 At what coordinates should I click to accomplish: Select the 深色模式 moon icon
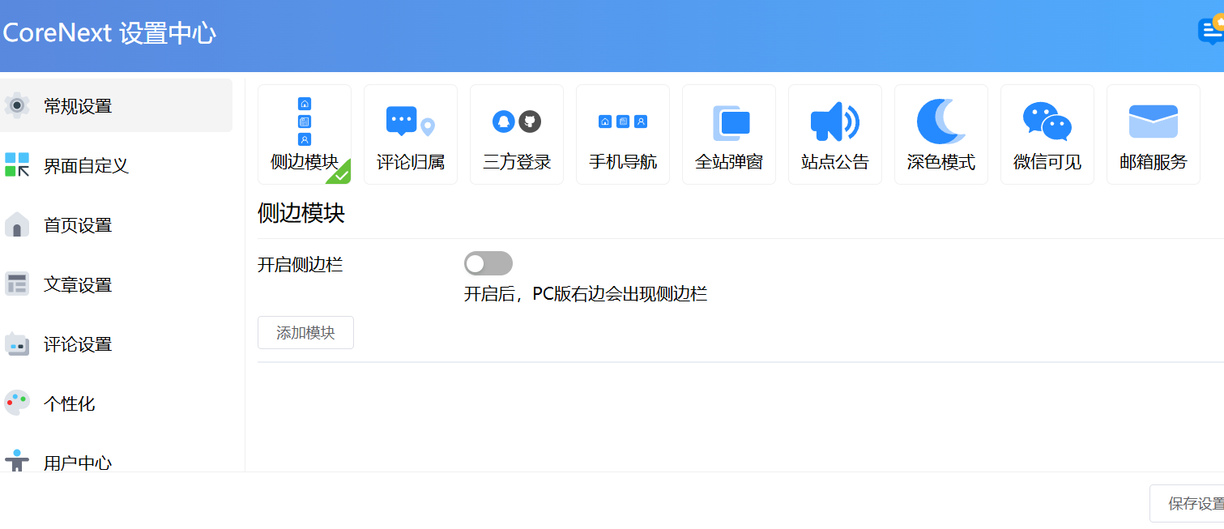pyautogui.click(x=940, y=122)
